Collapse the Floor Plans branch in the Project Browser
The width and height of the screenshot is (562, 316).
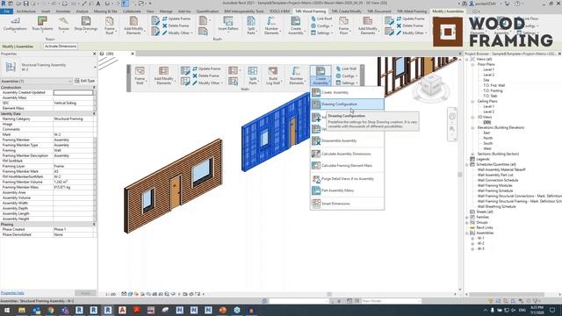(472, 64)
